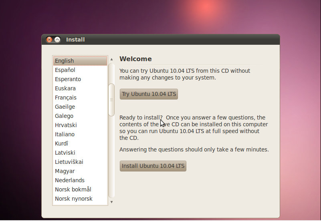The width and height of the screenshot is (321, 221).
Task: Click the Try Ubuntu 10.04 LTS button
Action: click(x=149, y=94)
